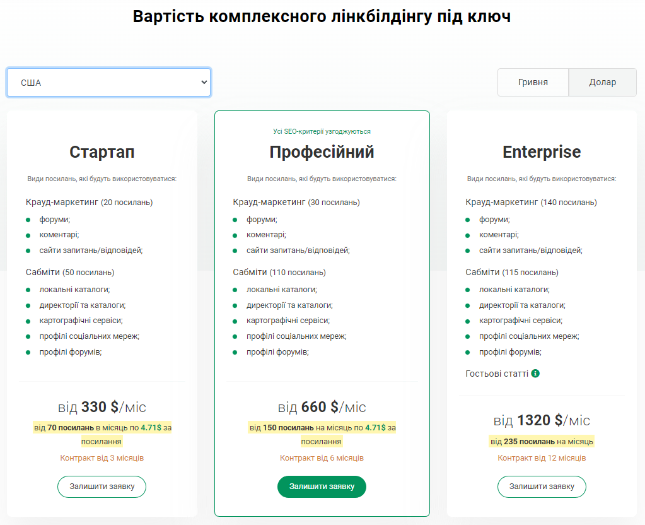Screen dimensions: 645x525
Task: Submit a request for the Enterprise plan
Action: click(x=542, y=487)
